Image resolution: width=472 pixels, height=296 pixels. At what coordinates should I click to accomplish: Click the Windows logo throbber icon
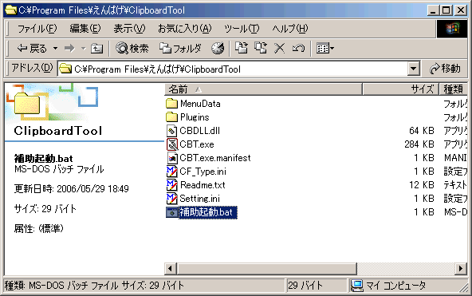pyautogui.click(x=452, y=29)
